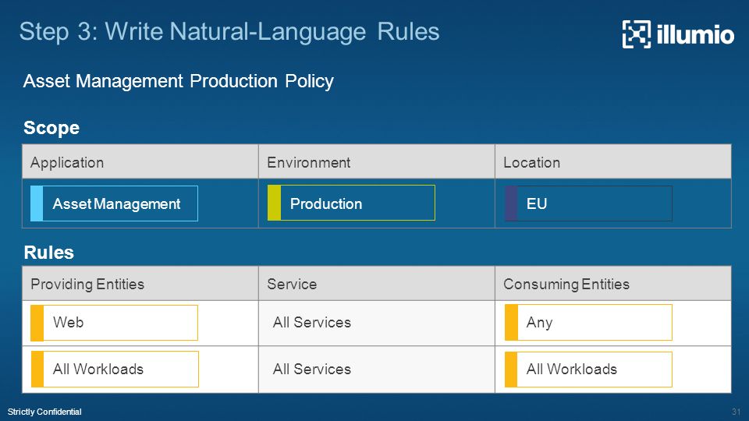Click All Workloads in Providing Entities column

(115, 370)
